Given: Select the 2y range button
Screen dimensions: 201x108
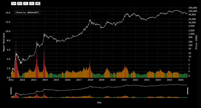Looking at the screenshot, I should pyautogui.click(x=32, y=3).
